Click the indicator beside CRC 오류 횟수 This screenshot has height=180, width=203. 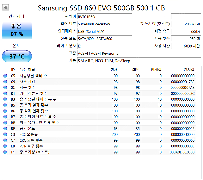click(x=5, y=140)
